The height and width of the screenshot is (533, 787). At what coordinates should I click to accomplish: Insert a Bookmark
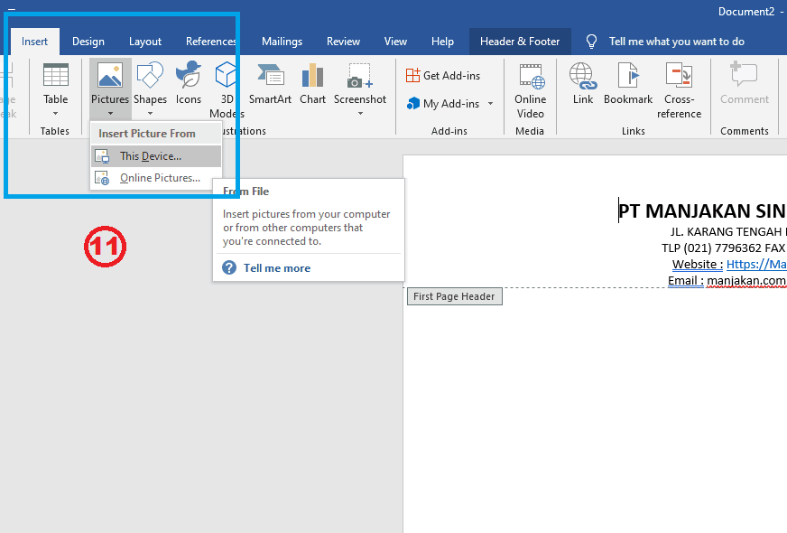[628, 84]
